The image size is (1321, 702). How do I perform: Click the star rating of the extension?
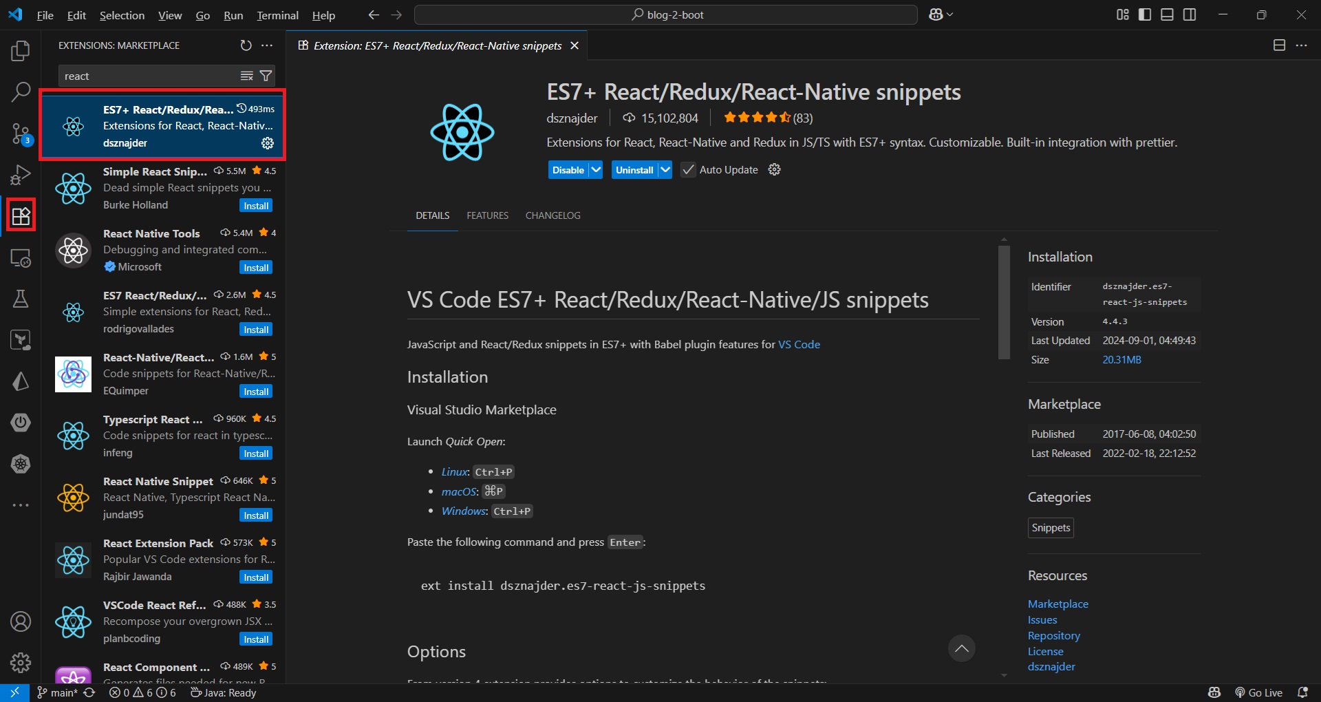pos(768,118)
